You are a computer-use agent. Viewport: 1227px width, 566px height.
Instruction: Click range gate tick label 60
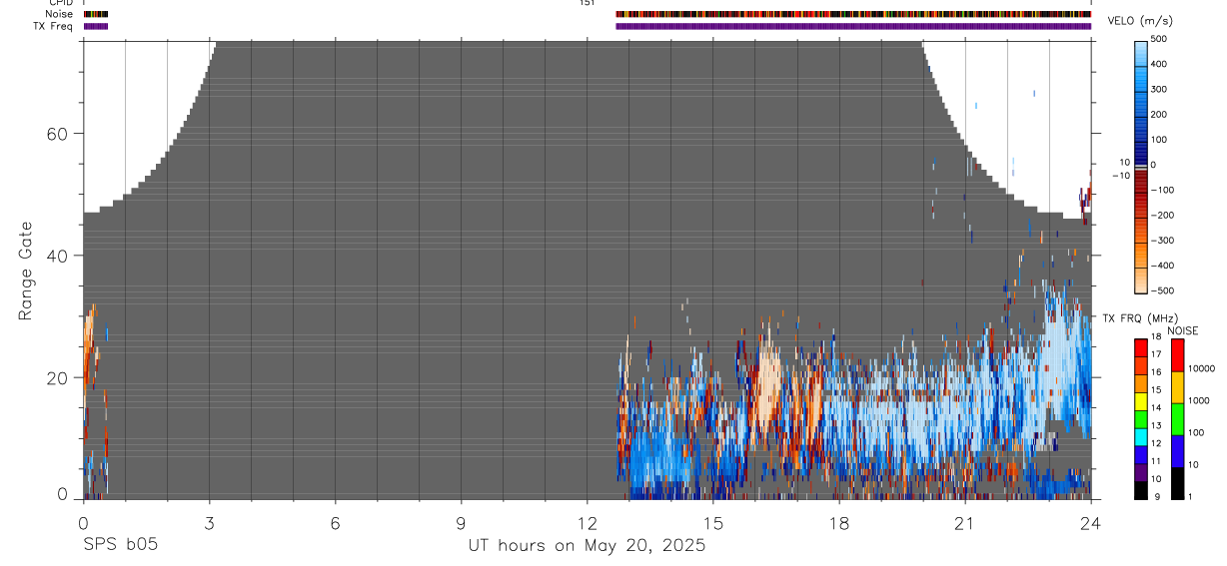[x=60, y=133]
